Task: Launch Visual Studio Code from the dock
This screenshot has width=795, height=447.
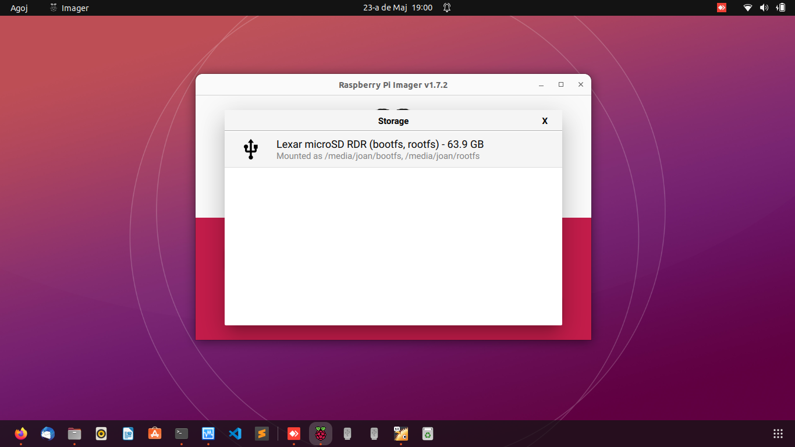Action: 235,434
